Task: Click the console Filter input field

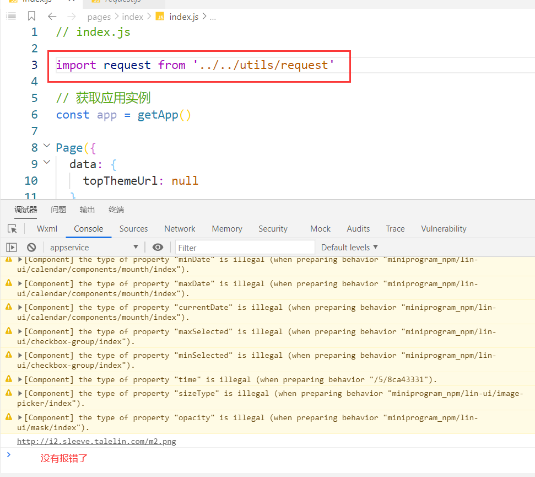Action: click(245, 247)
